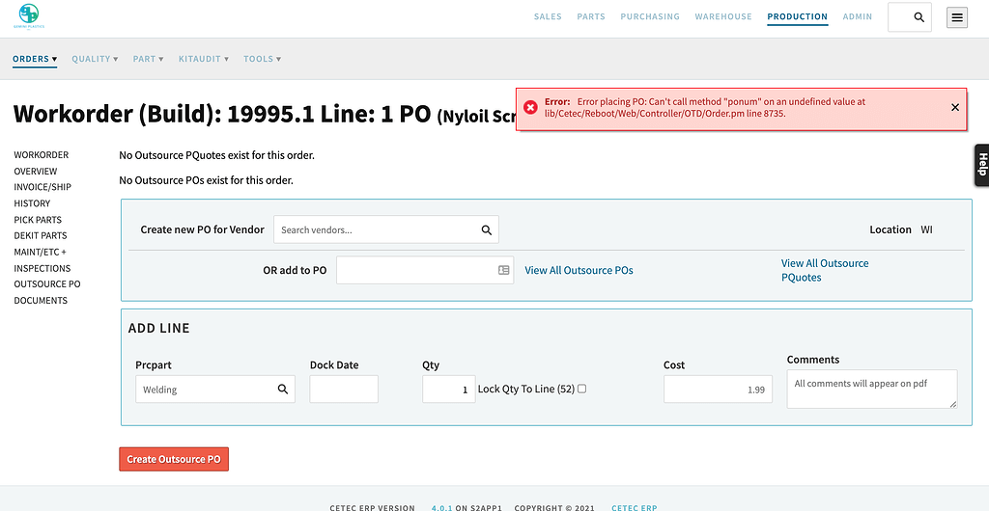Open the Production top menu
Viewport: 989px width, 511px height.
pos(797,17)
